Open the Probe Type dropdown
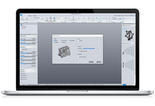The image size is (155, 106). coord(62,18)
